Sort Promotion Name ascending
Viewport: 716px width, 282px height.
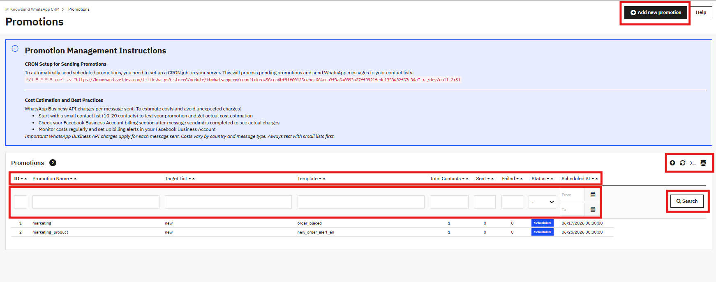[75, 179]
